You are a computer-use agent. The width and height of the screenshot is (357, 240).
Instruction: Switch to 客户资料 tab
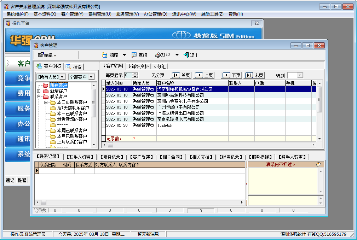pos(113,66)
